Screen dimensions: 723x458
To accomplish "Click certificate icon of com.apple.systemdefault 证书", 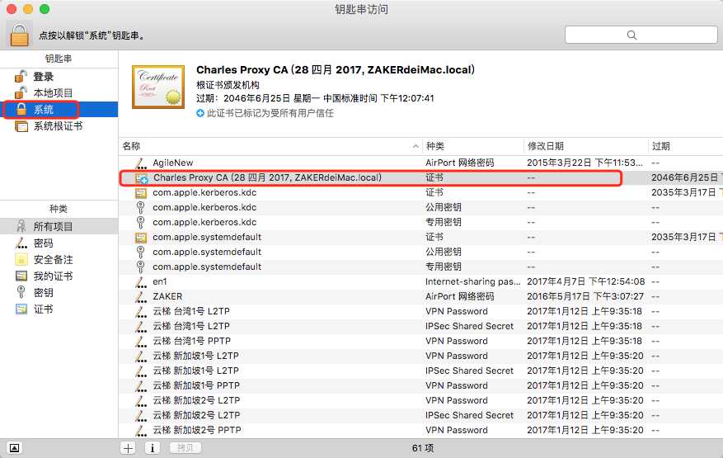I will [x=141, y=238].
